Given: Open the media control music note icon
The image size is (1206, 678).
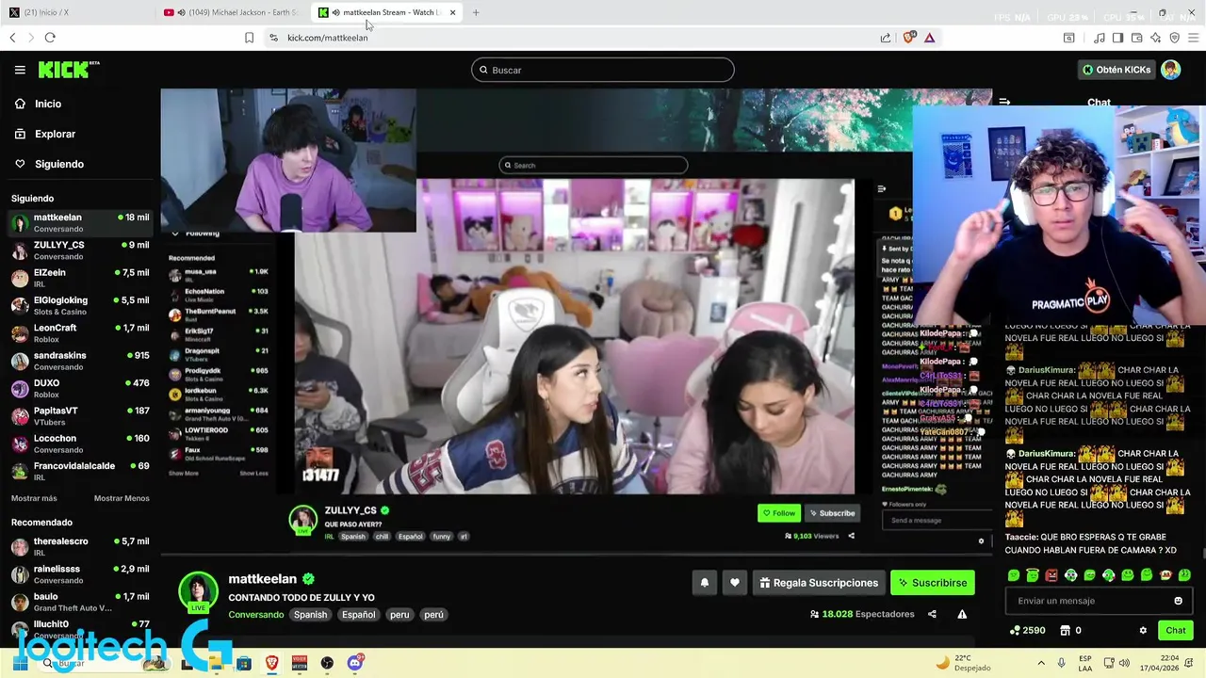Looking at the screenshot, I should [1099, 38].
